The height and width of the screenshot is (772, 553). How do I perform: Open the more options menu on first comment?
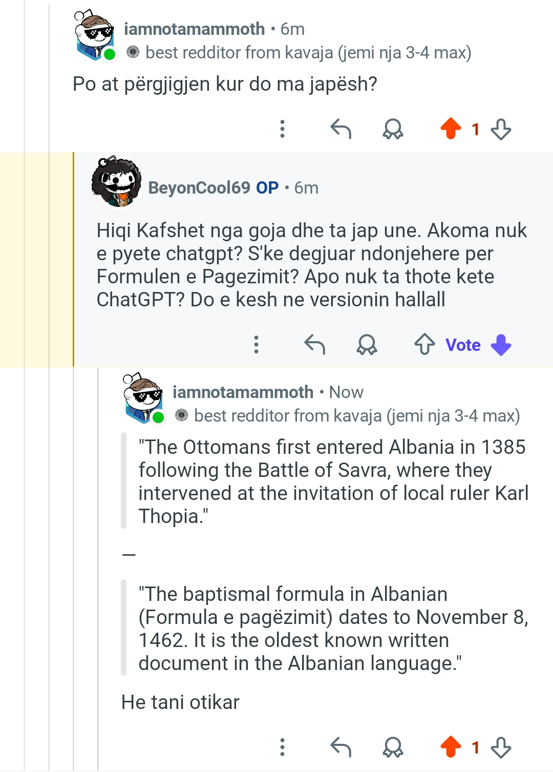[x=282, y=129]
